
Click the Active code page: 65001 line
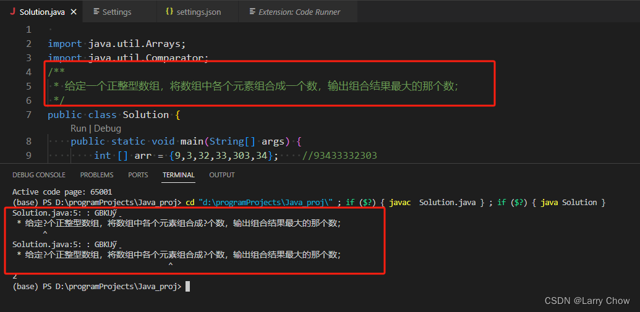pyautogui.click(x=62, y=192)
